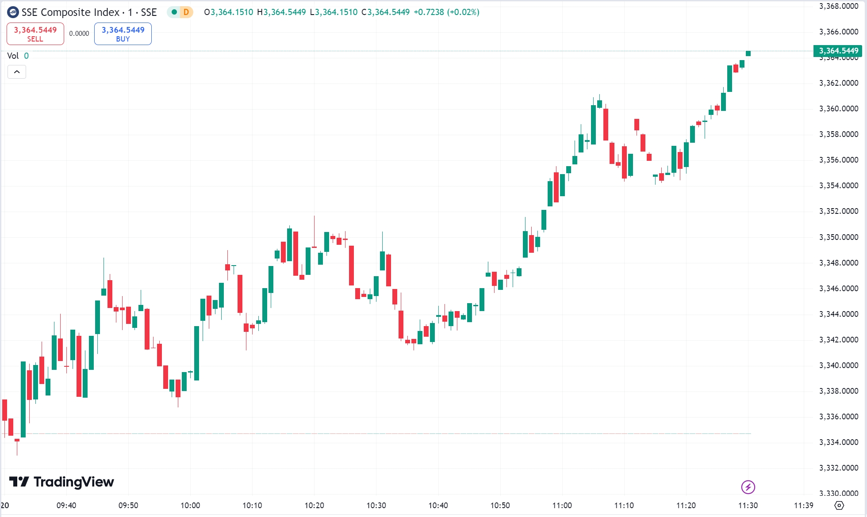Viewport: 867px width, 517px height.
Task: Click the green current price label on axis
Action: [838, 51]
